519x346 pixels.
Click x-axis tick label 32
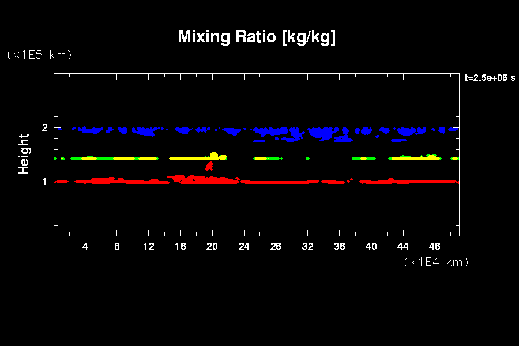coord(307,246)
